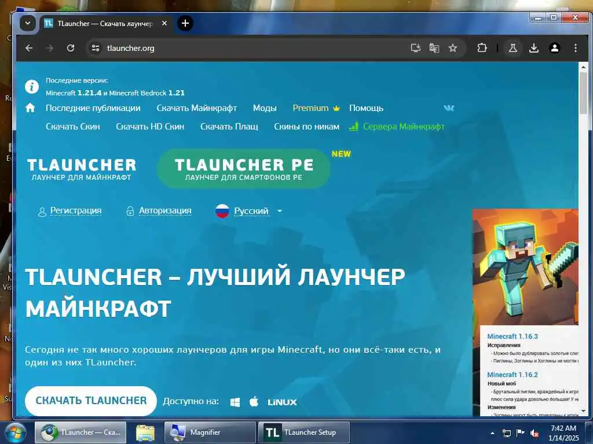The height and width of the screenshot is (444, 593).
Task: Open Скачать Майнкрафт menu item
Action: tap(197, 108)
